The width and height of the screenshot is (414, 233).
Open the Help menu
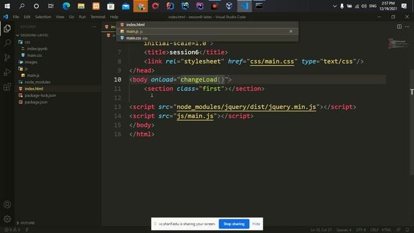coord(114,17)
